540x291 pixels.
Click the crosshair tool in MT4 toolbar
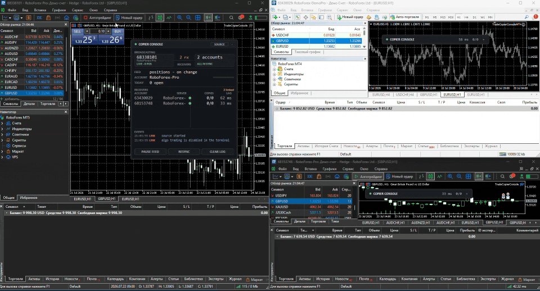[x=305, y=17]
